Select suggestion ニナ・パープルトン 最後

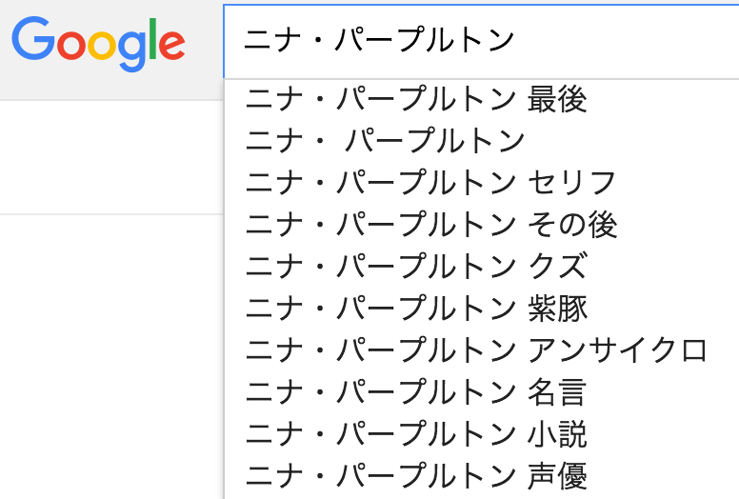tap(482, 99)
